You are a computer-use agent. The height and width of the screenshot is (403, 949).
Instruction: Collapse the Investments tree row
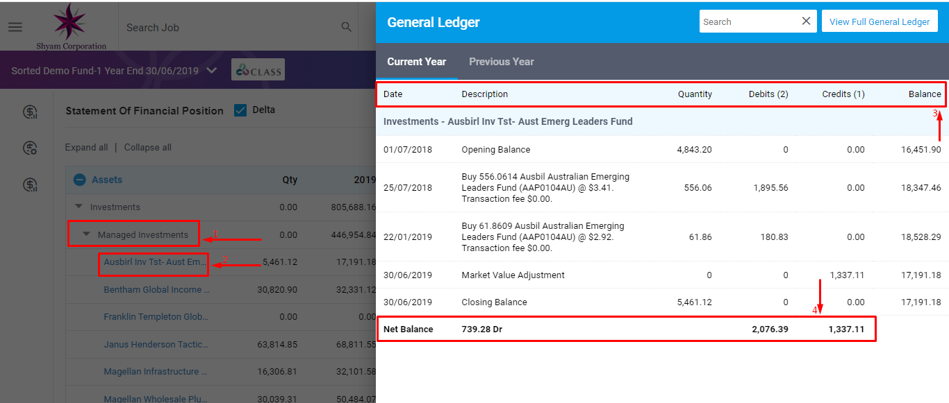79,207
